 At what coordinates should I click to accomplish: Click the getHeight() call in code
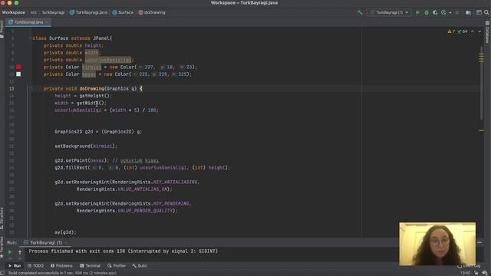(95, 96)
